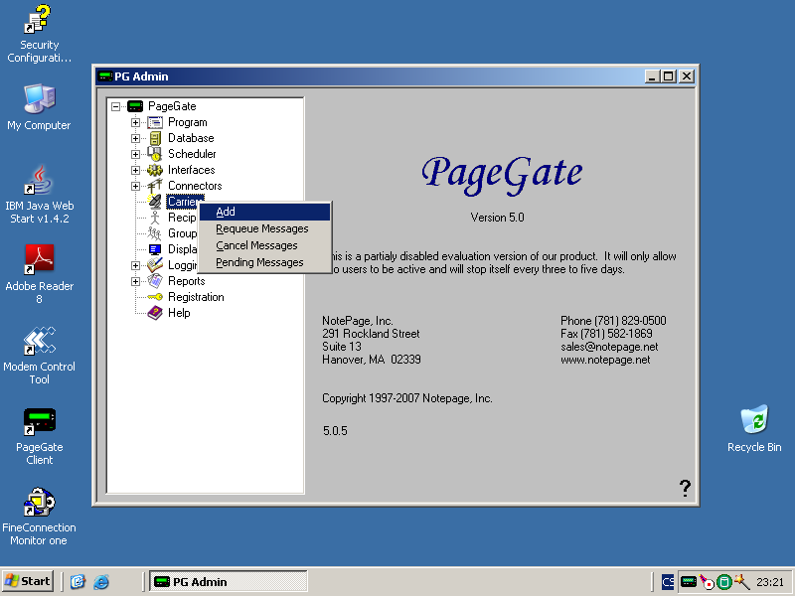Click the Show Desktop quick launch icon
The height and width of the screenshot is (596, 795).
pyautogui.click(x=78, y=581)
